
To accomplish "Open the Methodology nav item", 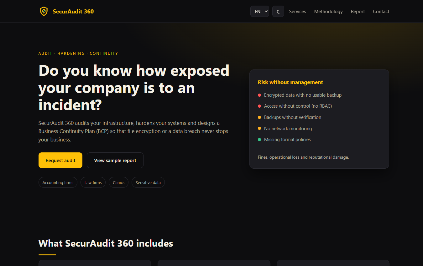I will (328, 12).
